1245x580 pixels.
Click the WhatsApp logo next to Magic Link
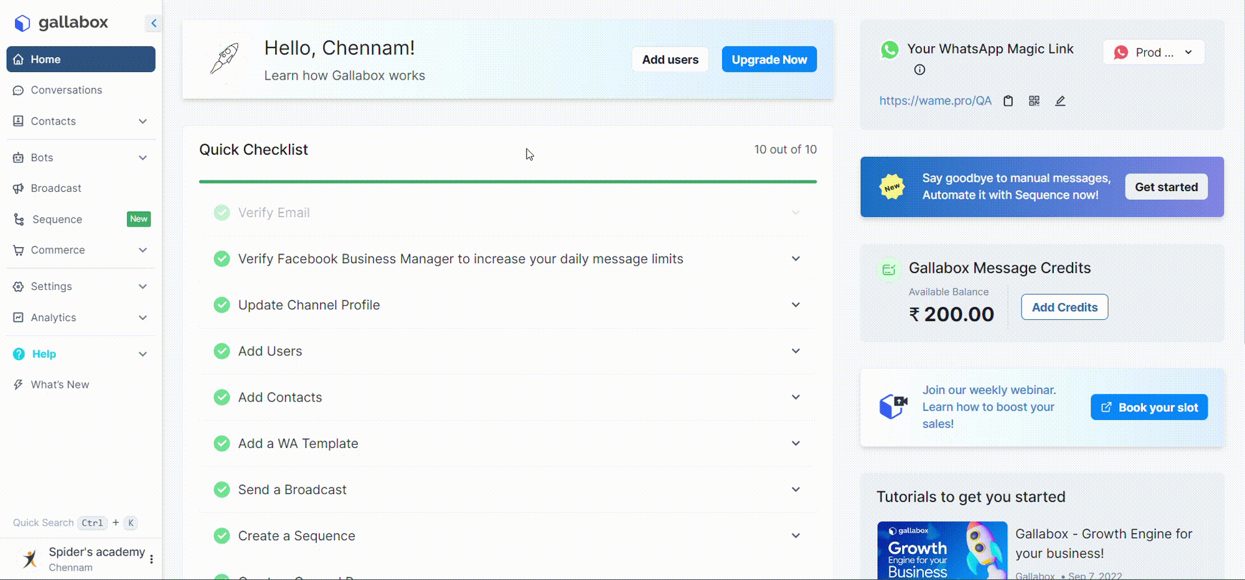point(890,49)
